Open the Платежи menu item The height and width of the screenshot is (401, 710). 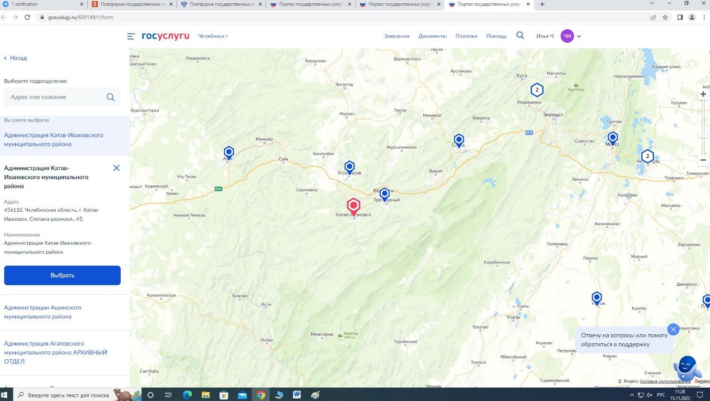point(466,36)
